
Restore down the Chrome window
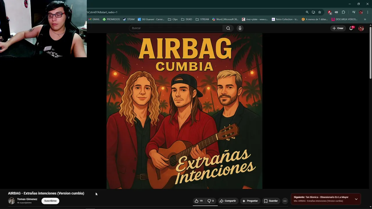click(359, 4)
